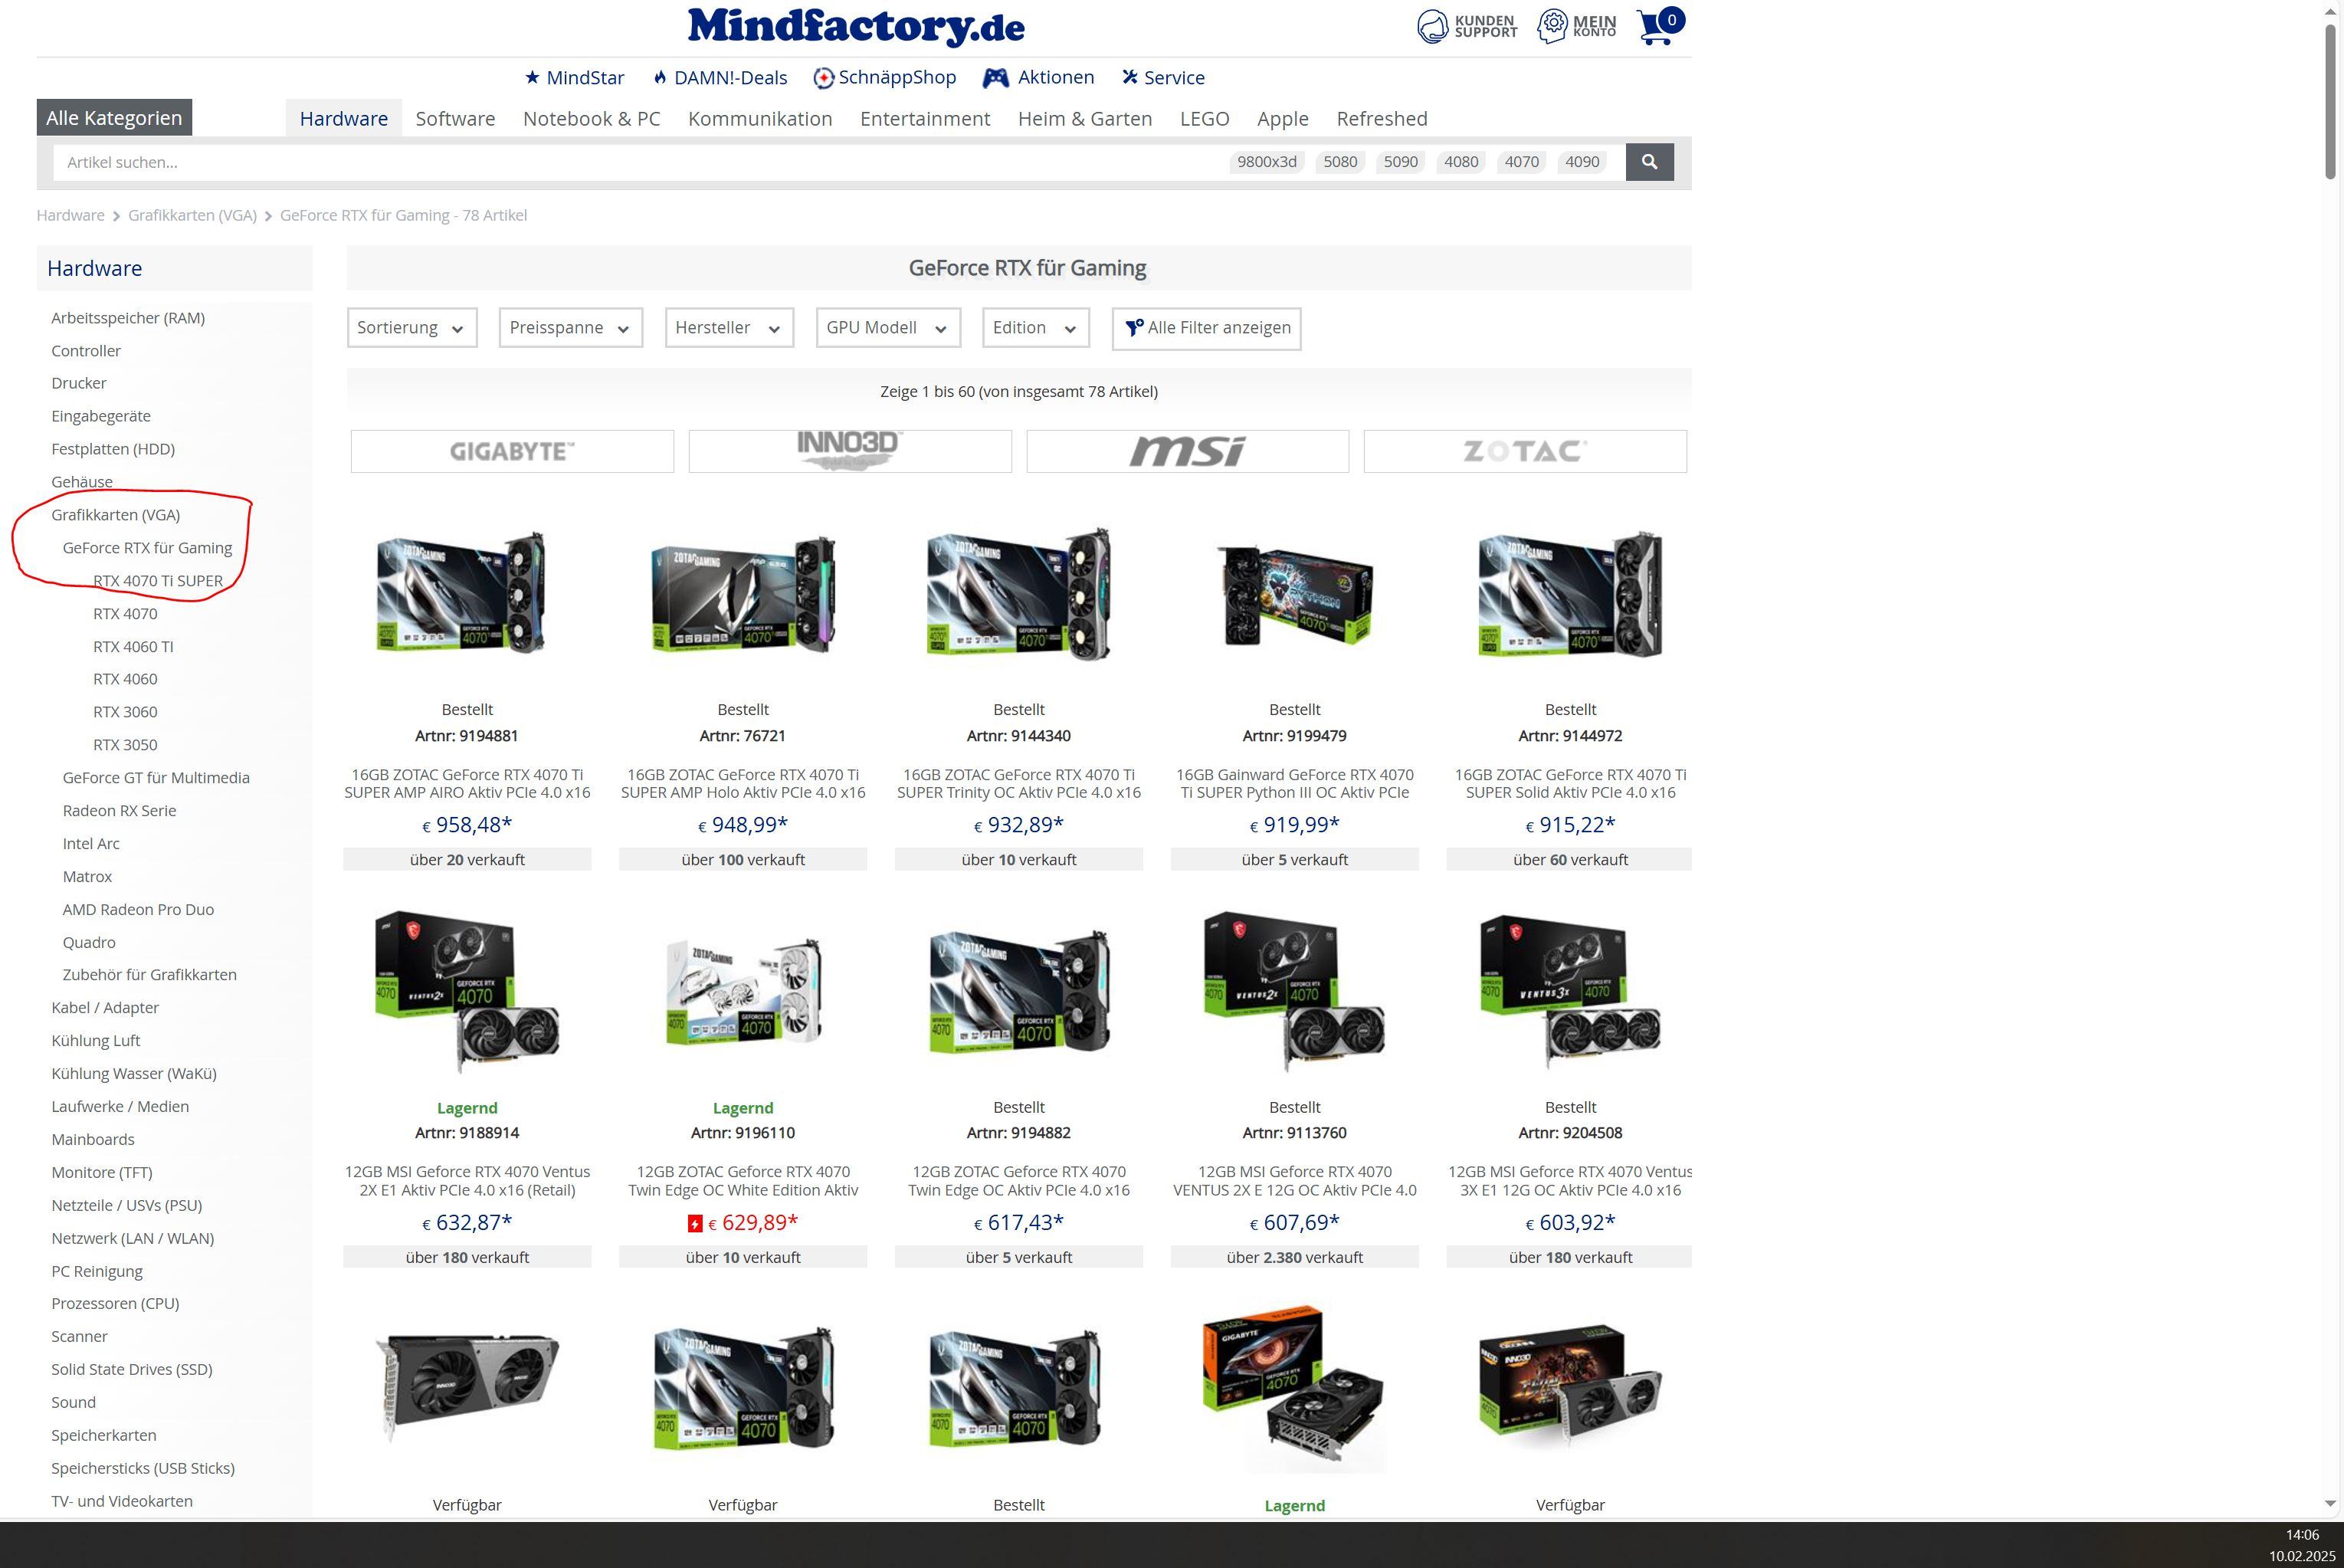Click the 5080 search suggestion
Viewport: 2344px width, 1568px height.
tap(1340, 162)
